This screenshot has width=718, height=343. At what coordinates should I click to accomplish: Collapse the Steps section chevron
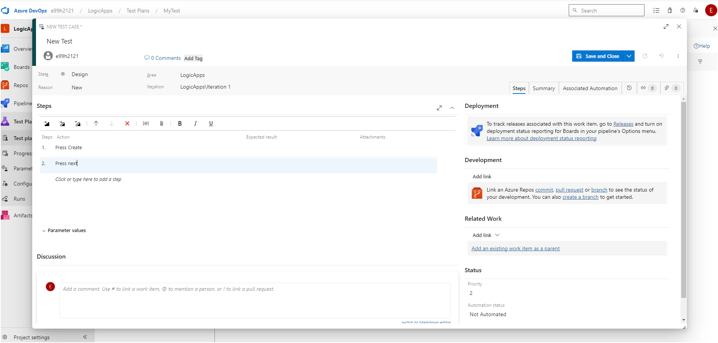coord(452,108)
